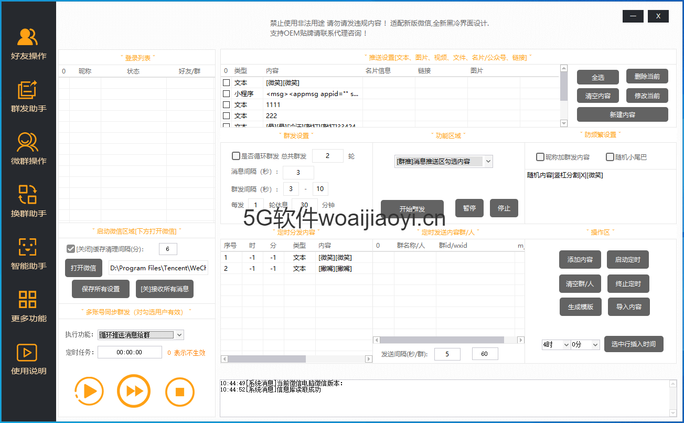Screen dimensions: 684x423
Task: Open the 0分 minute dropdown
Action: pos(585,344)
